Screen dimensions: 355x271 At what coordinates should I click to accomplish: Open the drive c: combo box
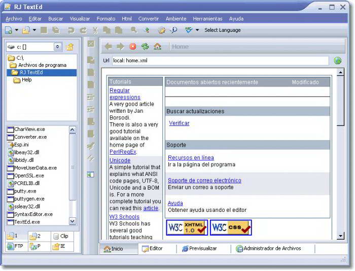pos(34,47)
